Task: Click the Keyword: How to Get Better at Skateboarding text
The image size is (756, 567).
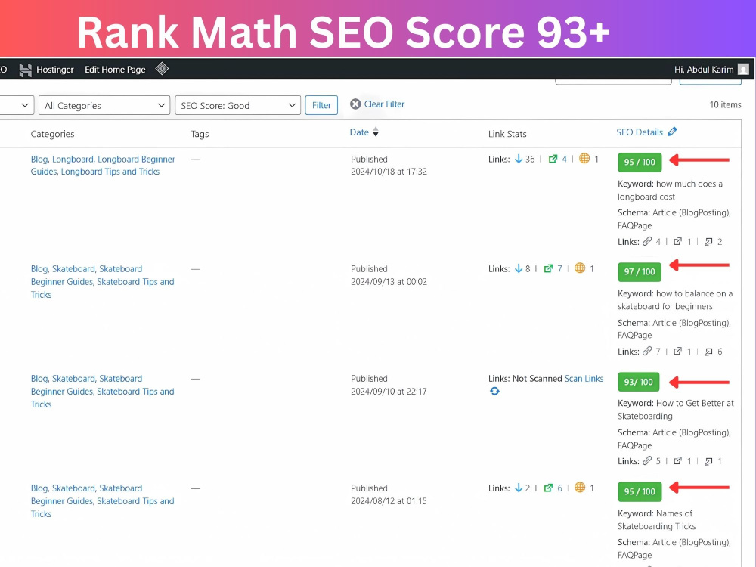Action: 675,409
